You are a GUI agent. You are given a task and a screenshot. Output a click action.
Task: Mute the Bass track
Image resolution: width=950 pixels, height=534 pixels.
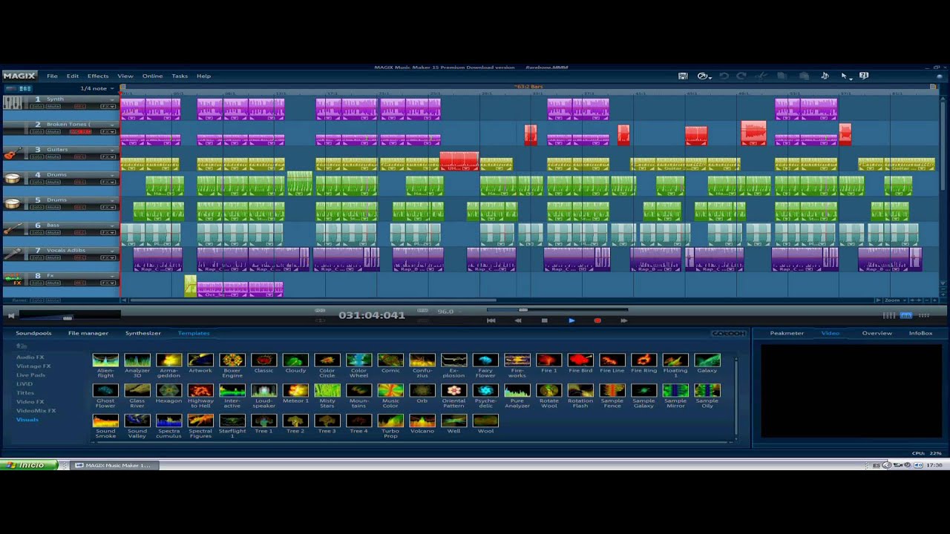53,232
